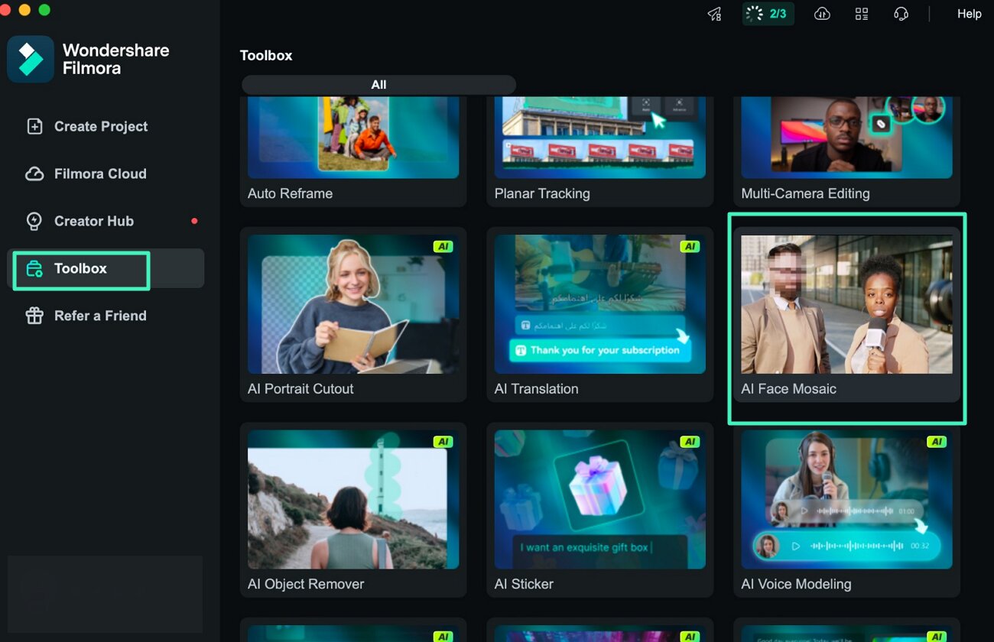Click the Multi-Camera Editing label text

[805, 194]
